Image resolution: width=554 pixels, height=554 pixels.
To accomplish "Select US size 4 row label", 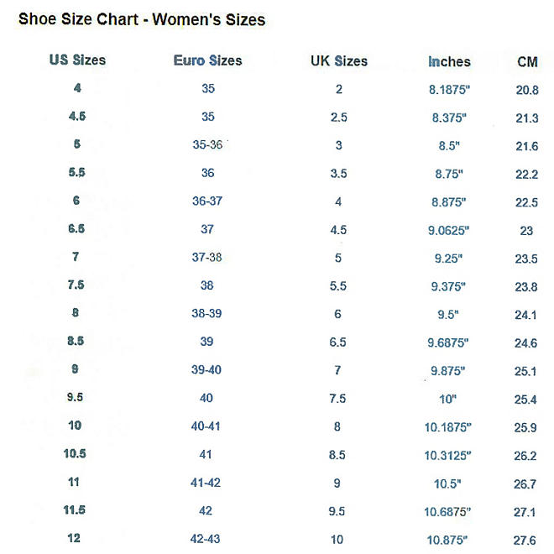I will point(77,89).
